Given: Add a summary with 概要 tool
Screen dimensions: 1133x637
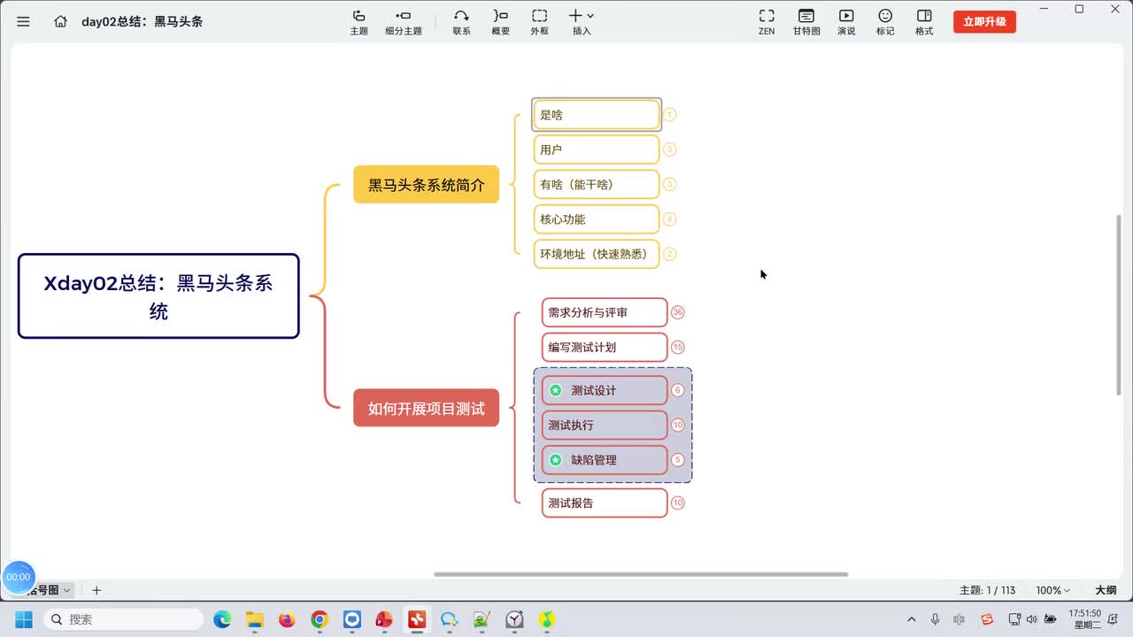Looking at the screenshot, I should pyautogui.click(x=500, y=22).
